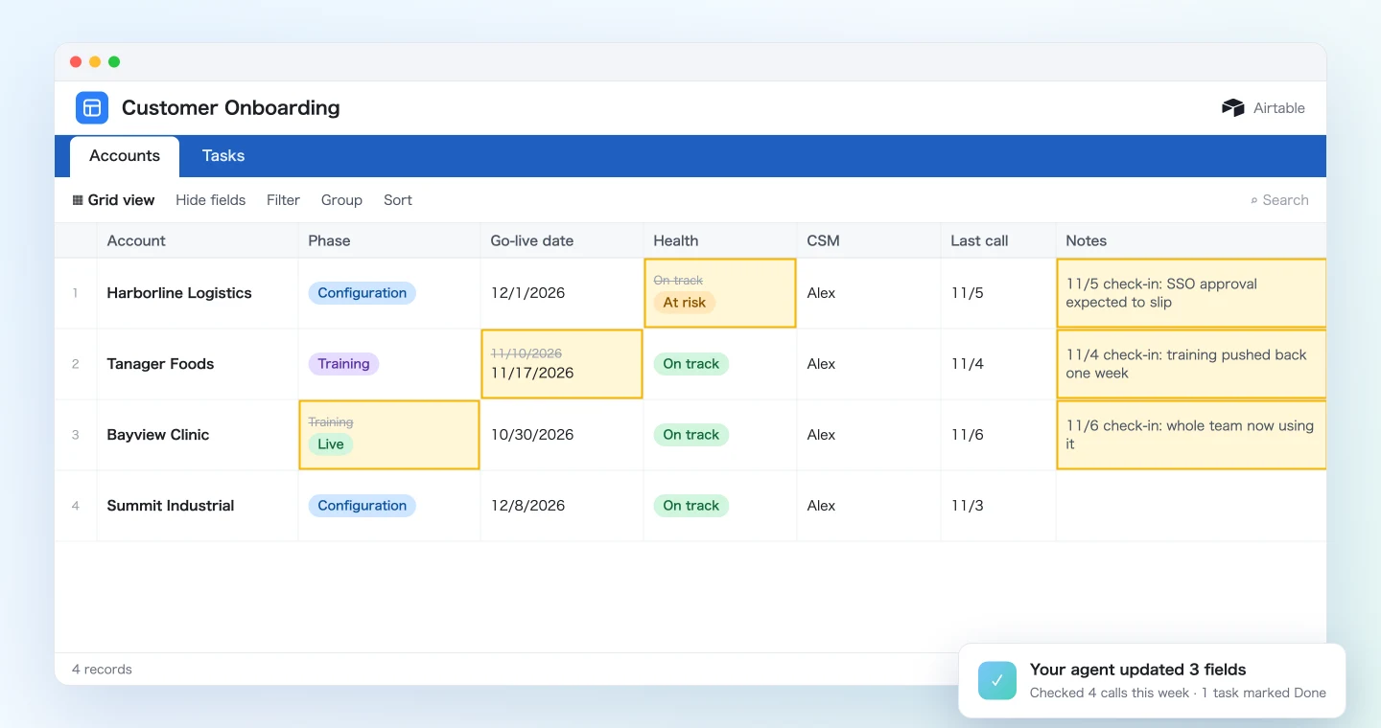Select row number 1
This screenshot has width=1381, height=728.
point(76,293)
